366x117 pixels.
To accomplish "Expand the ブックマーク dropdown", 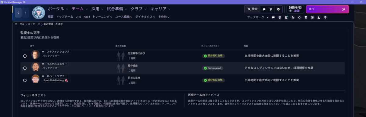I will click(x=258, y=17).
